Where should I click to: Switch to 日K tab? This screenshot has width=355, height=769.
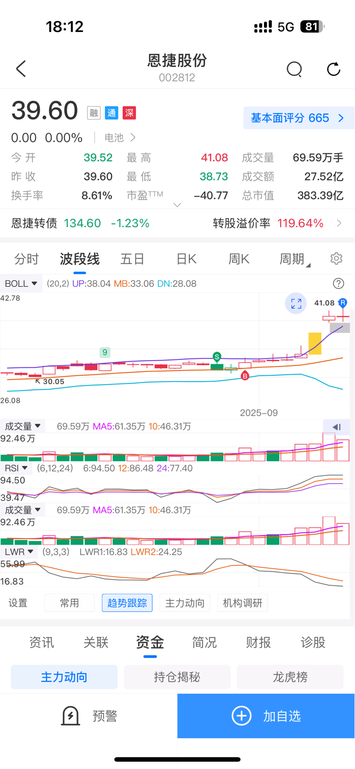click(x=187, y=259)
